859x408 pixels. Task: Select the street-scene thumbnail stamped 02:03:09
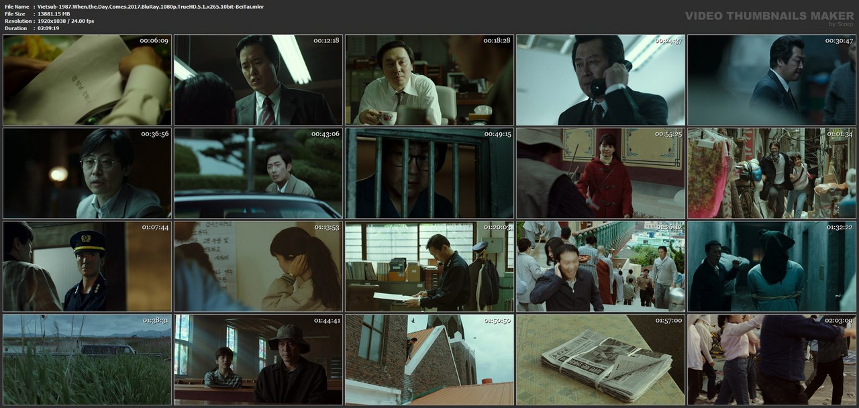(x=772, y=360)
